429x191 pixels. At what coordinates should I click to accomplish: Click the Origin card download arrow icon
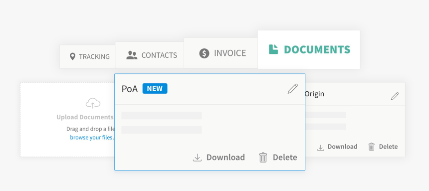tap(320, 148)
